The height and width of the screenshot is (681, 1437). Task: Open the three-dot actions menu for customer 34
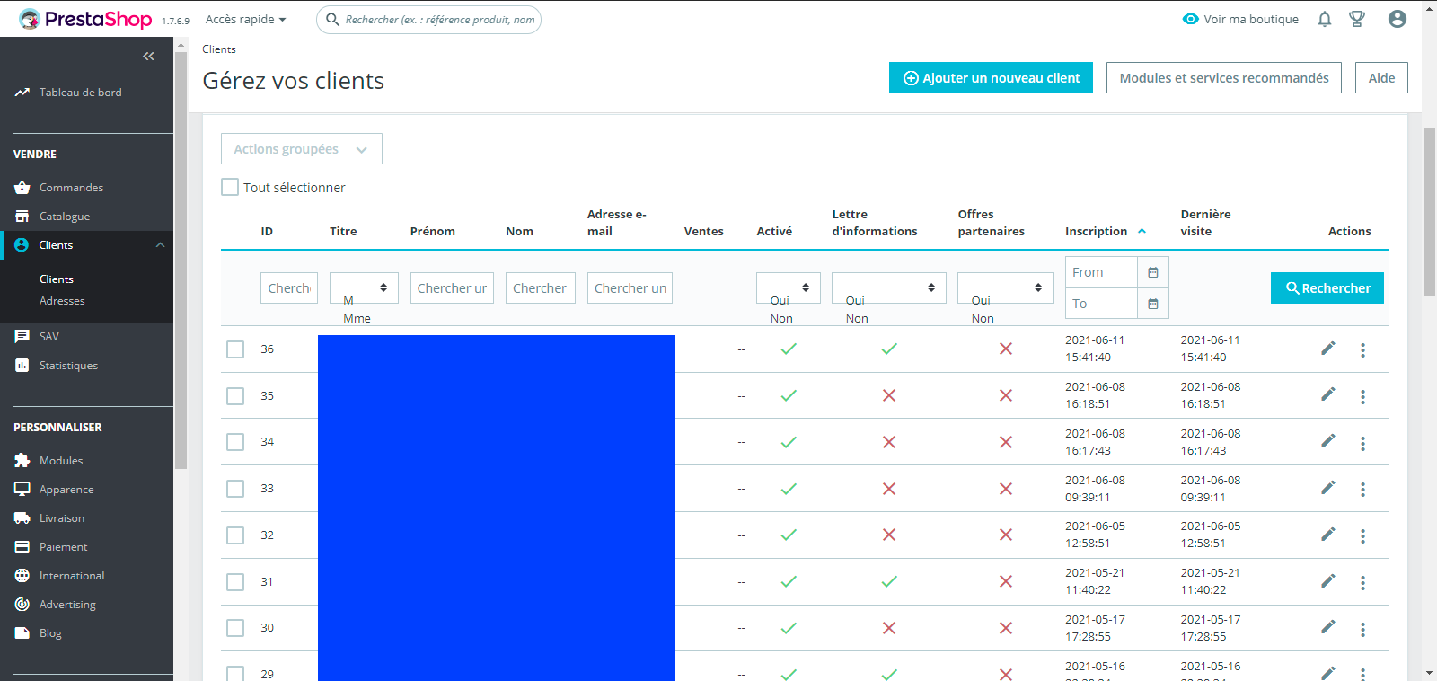click(x=1362, y=443)
